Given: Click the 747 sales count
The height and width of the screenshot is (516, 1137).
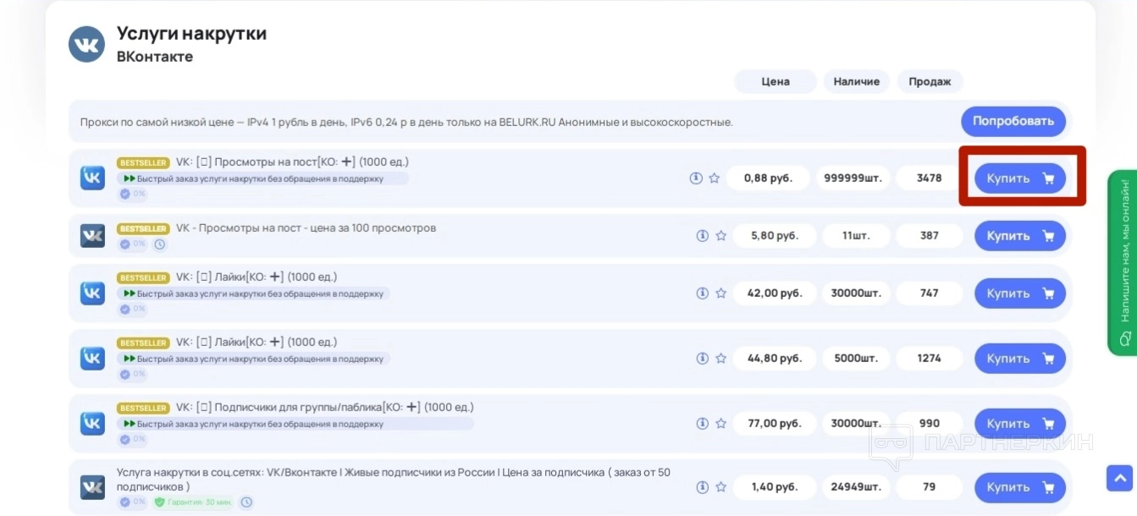Looking at the screenshot, I should [x=930, y=294].
